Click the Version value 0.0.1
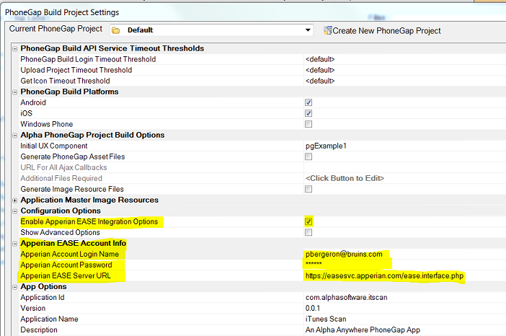 (x=313, y=309)
